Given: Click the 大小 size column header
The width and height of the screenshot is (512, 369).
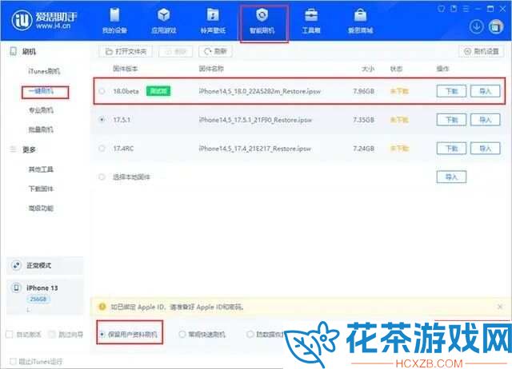Looking at the screenshot, I should [x=368, y=69].
